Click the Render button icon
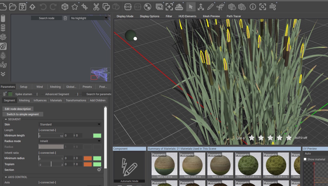 click(179, 7)
